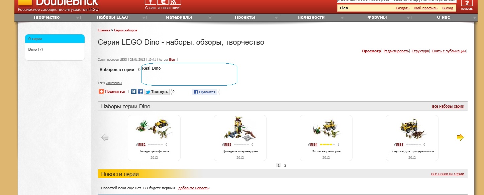Click the Ловушка для трицератопсов set image

pyautogui.click(x=412, y=129)
